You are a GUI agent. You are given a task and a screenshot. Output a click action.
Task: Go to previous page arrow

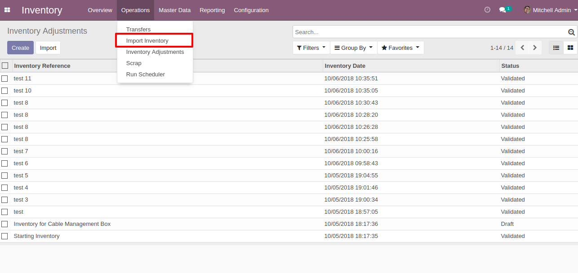522,48
